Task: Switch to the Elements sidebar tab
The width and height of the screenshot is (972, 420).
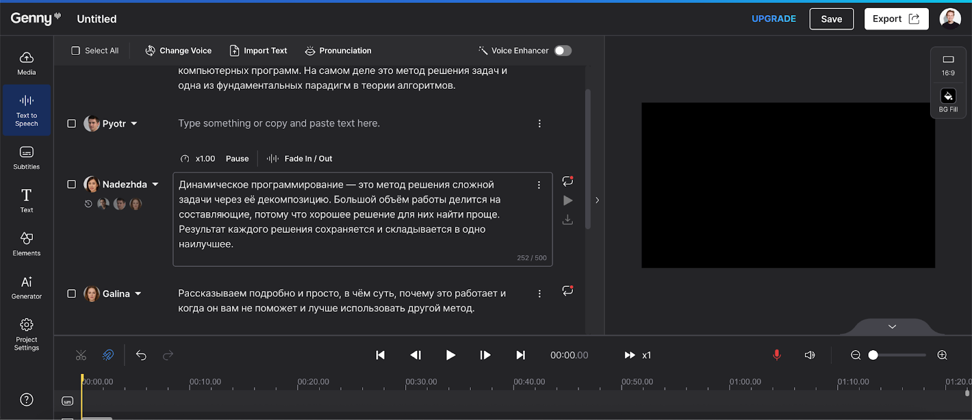Action: [27, 244]
